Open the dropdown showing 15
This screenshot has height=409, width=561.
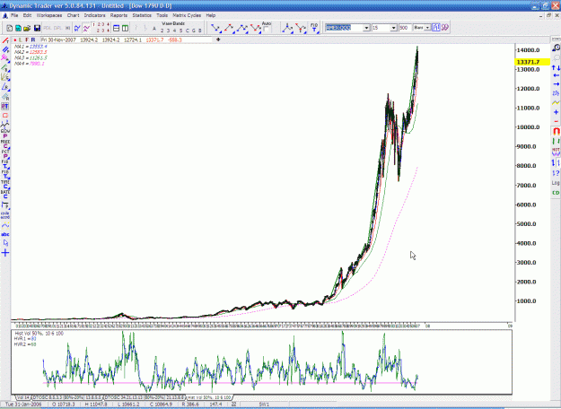click(393, 28)
